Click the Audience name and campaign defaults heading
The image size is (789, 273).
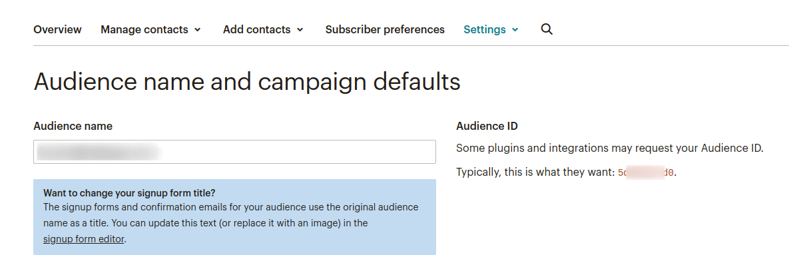click(x=246, y=82)
